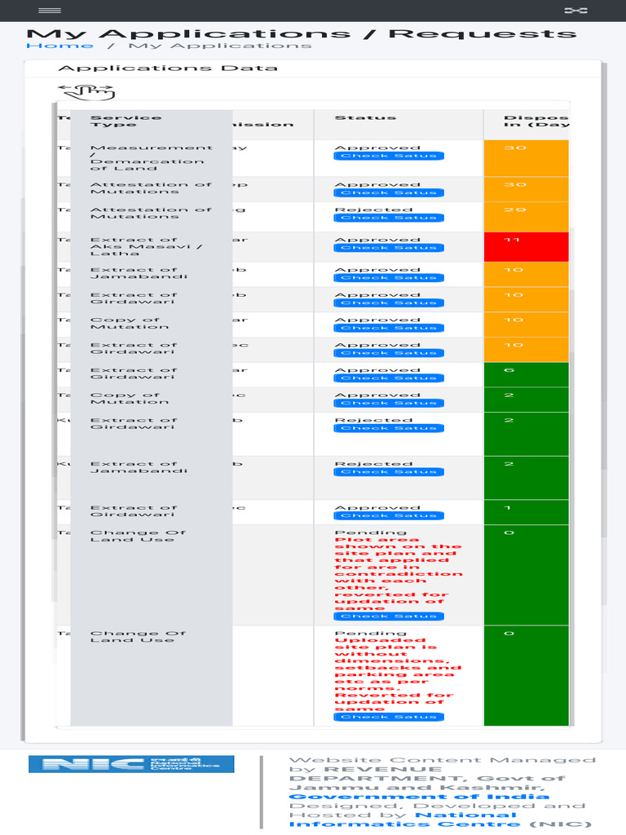This screenshot has height=835, width=626.
Task: Check status for Extract of Aks Masavi / Latha
Action: pos(389,248)
